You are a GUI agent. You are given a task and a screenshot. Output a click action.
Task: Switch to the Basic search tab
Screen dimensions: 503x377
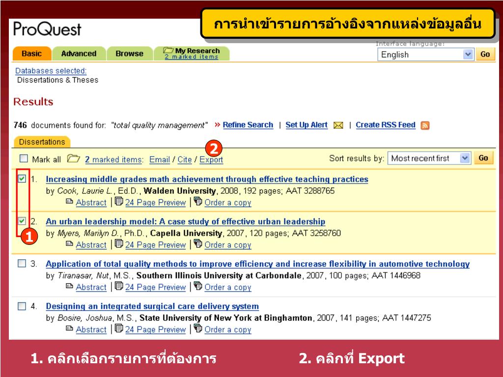(32, 54)
